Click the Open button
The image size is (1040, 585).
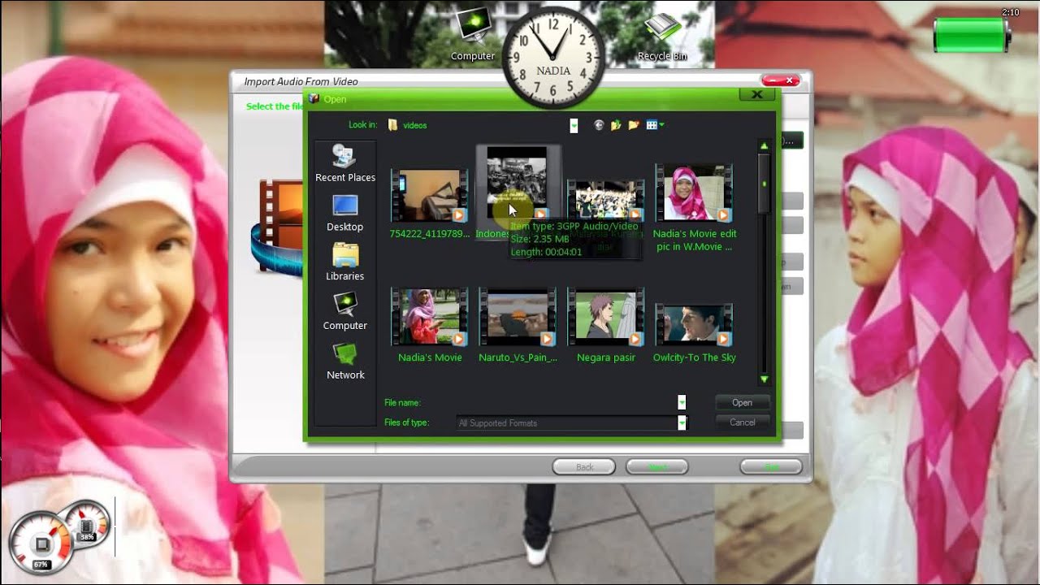[x=742, y=402]
